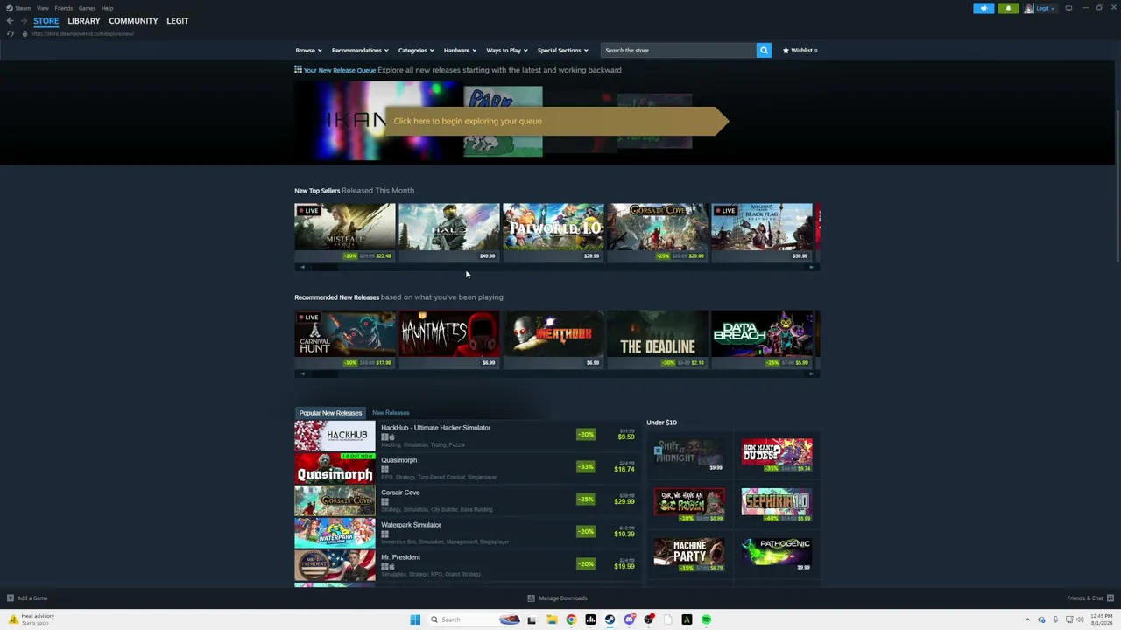The width and height of the screenshot is (1121, 630).
Task: Open the View menu
Action: 42,8
